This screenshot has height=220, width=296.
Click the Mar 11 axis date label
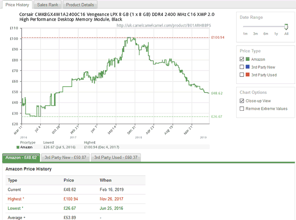click(18, 130)
